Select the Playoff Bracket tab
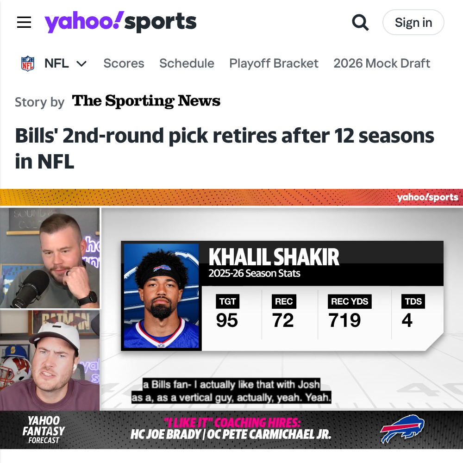The width and height of the screenshot is (463, 463). click(274, 63)
